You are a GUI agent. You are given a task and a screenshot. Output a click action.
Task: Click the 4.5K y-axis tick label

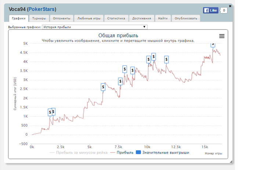tap(24, 53)
